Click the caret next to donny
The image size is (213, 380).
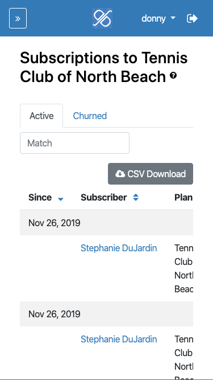pyautogui.click(x=173, y=18)
